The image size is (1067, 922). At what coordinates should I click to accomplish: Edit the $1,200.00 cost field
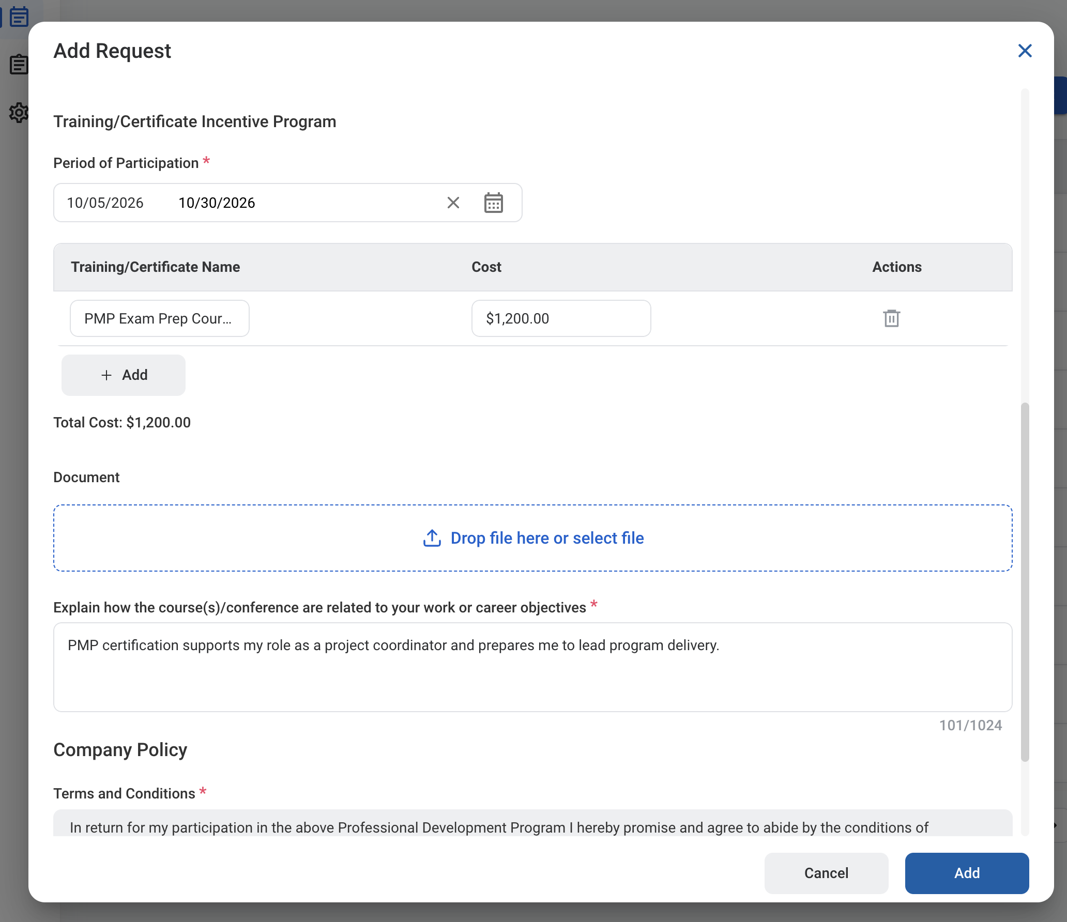(x=561, y=318)
